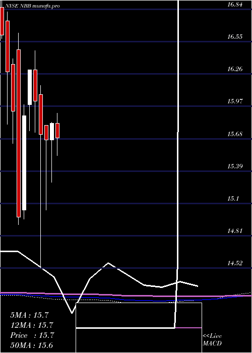
Task: Select the 14.52 price axis label
Action: [235, 263]
